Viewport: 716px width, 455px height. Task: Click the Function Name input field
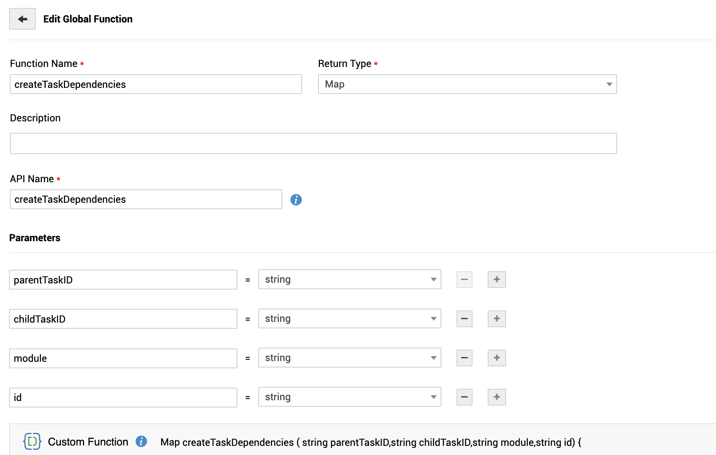pyautogui.click(x=156, y=84)
